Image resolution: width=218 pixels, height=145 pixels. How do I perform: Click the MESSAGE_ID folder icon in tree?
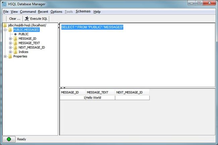click(15, 39)
